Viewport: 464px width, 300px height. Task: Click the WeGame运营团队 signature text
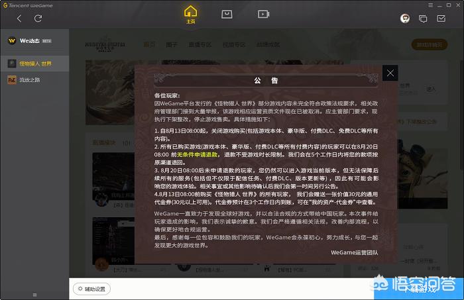pyautogui.click(x=354, y=252)
